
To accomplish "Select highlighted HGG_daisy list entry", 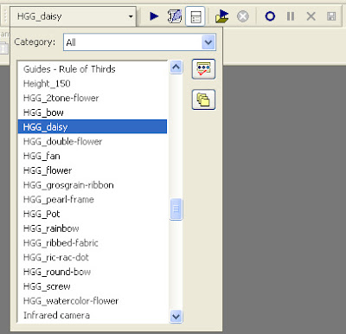I will [x=93, y=126].
